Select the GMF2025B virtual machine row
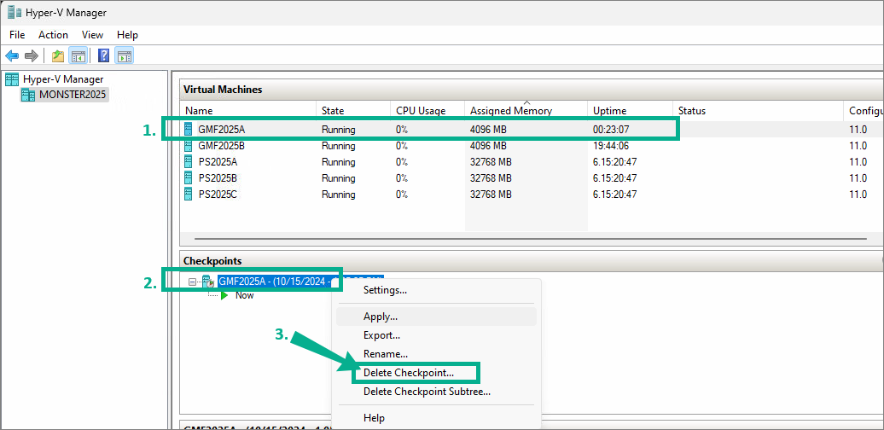Viewport: 884px width, 430px height. pos(532,146)
